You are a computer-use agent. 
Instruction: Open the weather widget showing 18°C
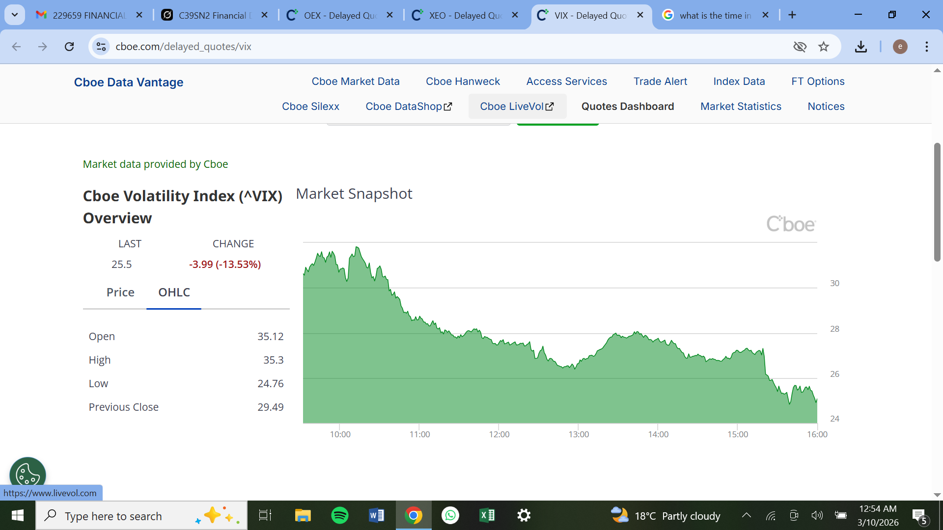pos(666,516)
